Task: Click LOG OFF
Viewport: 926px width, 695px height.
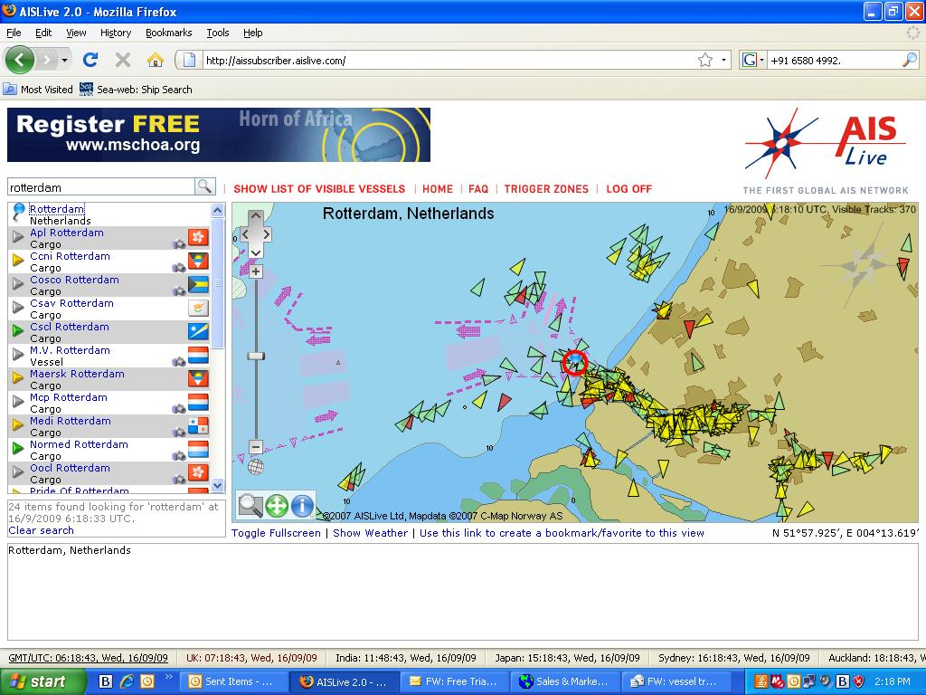Action: click(x=629, y=189)
